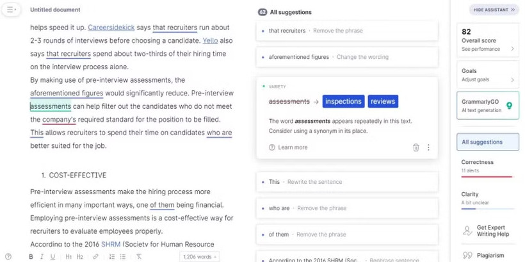Select the All suggestions tab
525x262 pixels.
tap(488, 142)
